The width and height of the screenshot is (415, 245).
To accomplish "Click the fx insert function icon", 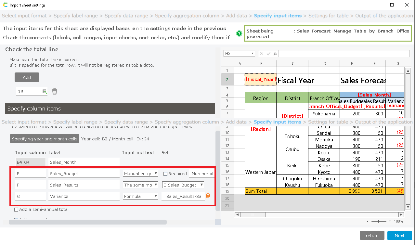I will [275, 54].
